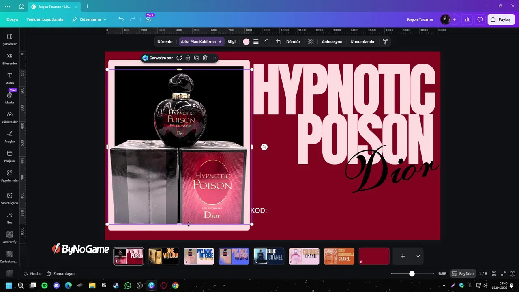The width and height of the screenshot is (519, 292).
Task: Open the Avatarify app
Action: [10, 237]
